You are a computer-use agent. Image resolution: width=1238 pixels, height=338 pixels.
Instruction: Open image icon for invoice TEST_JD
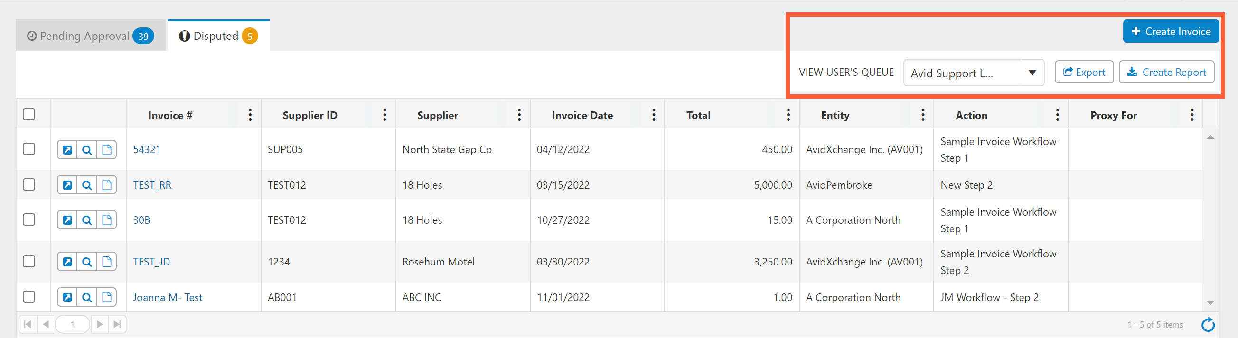click(x=67, y=262)
